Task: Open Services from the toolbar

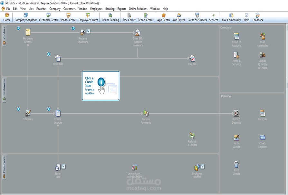Action: point(214,17)
